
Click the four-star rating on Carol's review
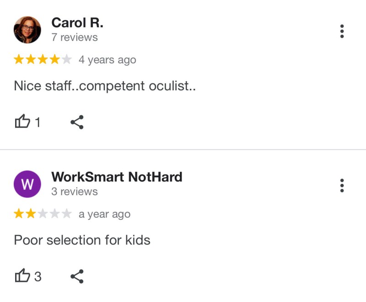(x=43, y=60)
